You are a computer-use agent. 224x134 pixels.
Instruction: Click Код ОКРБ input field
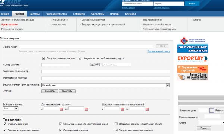(116, 65)
